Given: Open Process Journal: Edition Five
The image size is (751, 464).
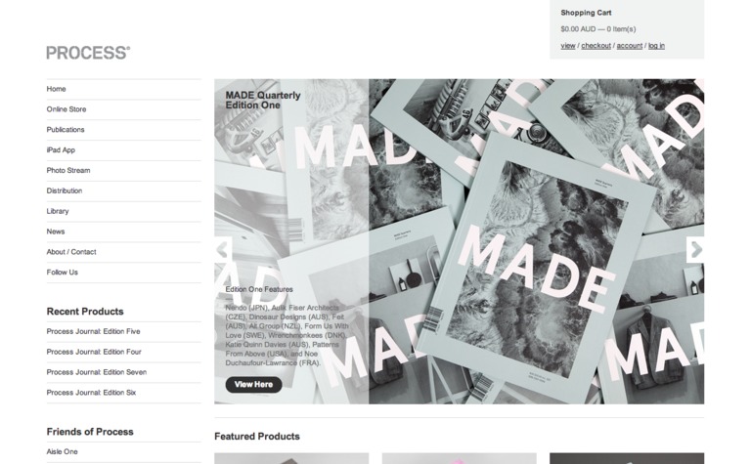Looking at the screenshot, I should 94,331.
